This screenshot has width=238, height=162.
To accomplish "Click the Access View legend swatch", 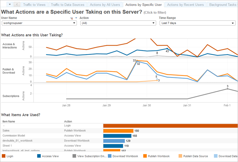I will [39, 156].
